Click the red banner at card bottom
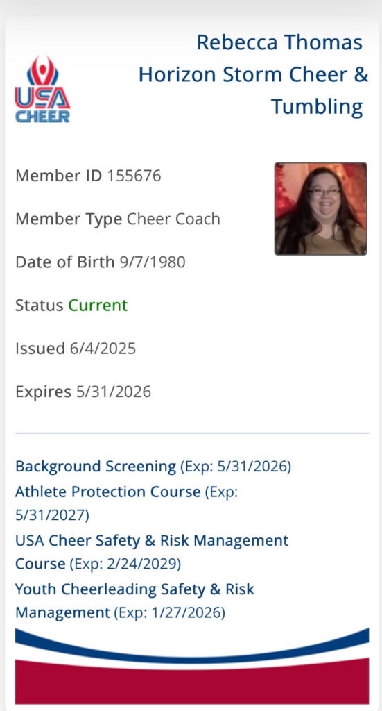 coord(192,682)
